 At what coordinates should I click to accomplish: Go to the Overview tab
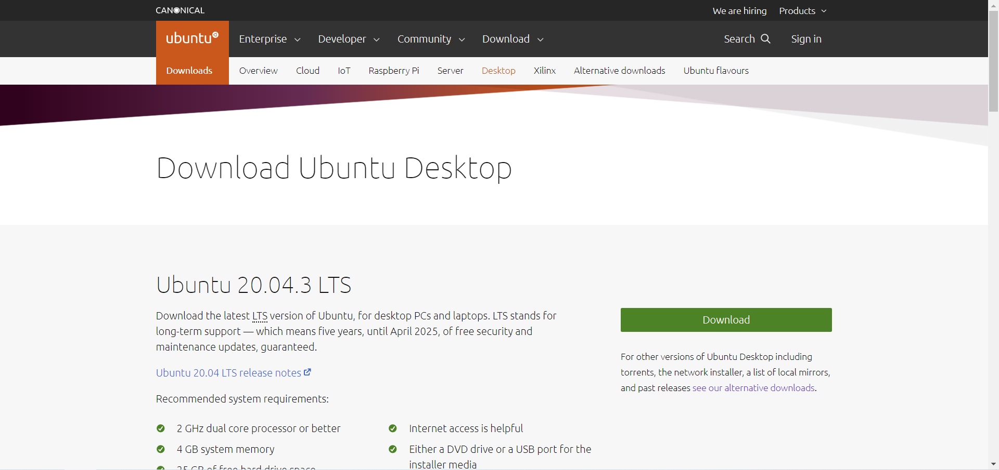tap(259, 71)
